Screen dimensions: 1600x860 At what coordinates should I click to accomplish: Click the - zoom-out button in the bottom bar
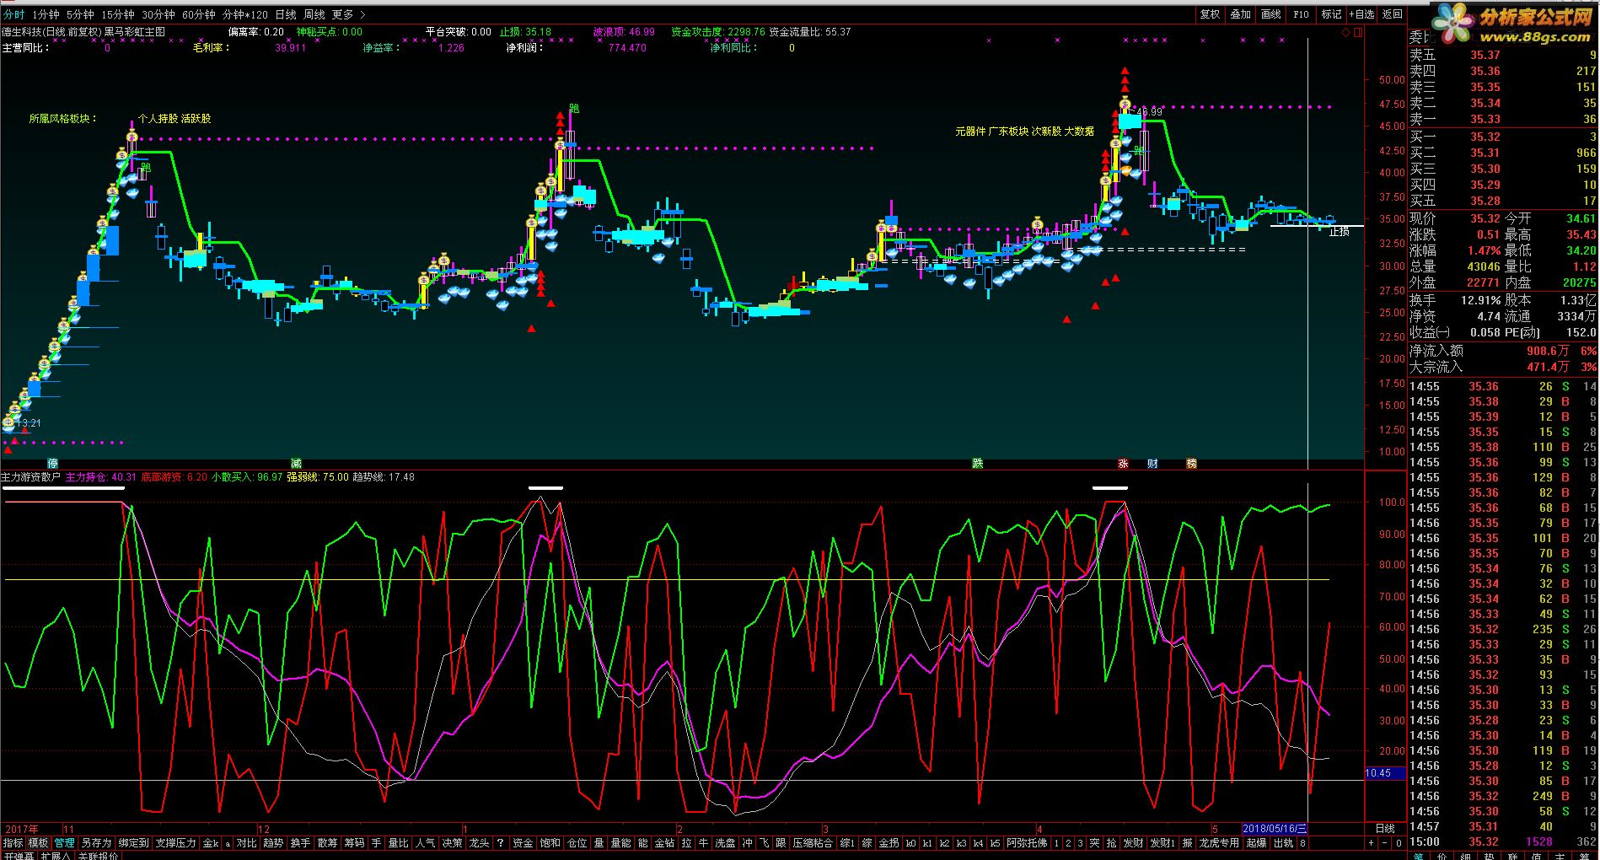point(1384,843)
